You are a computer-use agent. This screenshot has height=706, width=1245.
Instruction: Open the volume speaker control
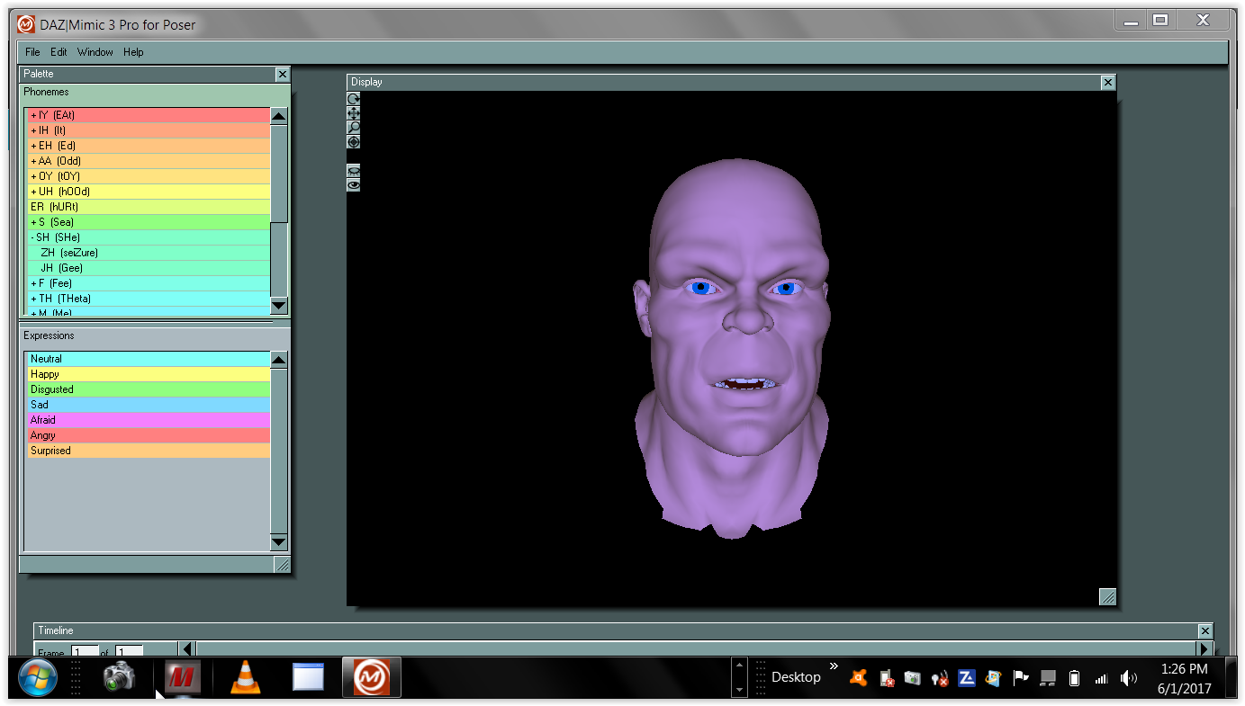point(1128,678)
